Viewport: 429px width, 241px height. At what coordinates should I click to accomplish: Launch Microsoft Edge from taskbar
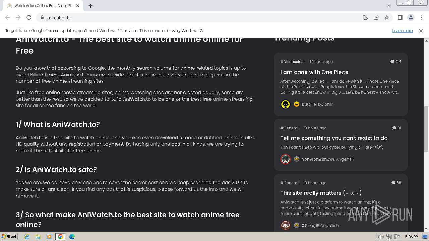tap(72, 237)
